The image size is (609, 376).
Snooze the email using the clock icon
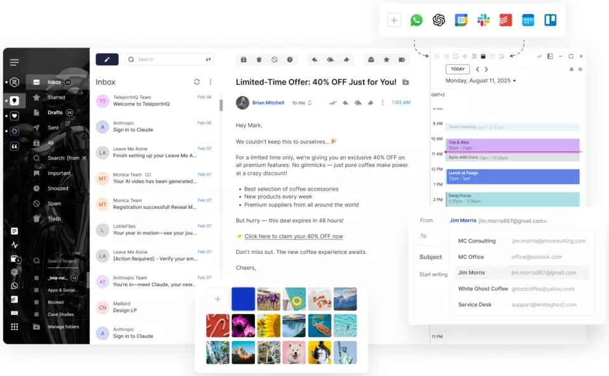(x=290, y=60)
